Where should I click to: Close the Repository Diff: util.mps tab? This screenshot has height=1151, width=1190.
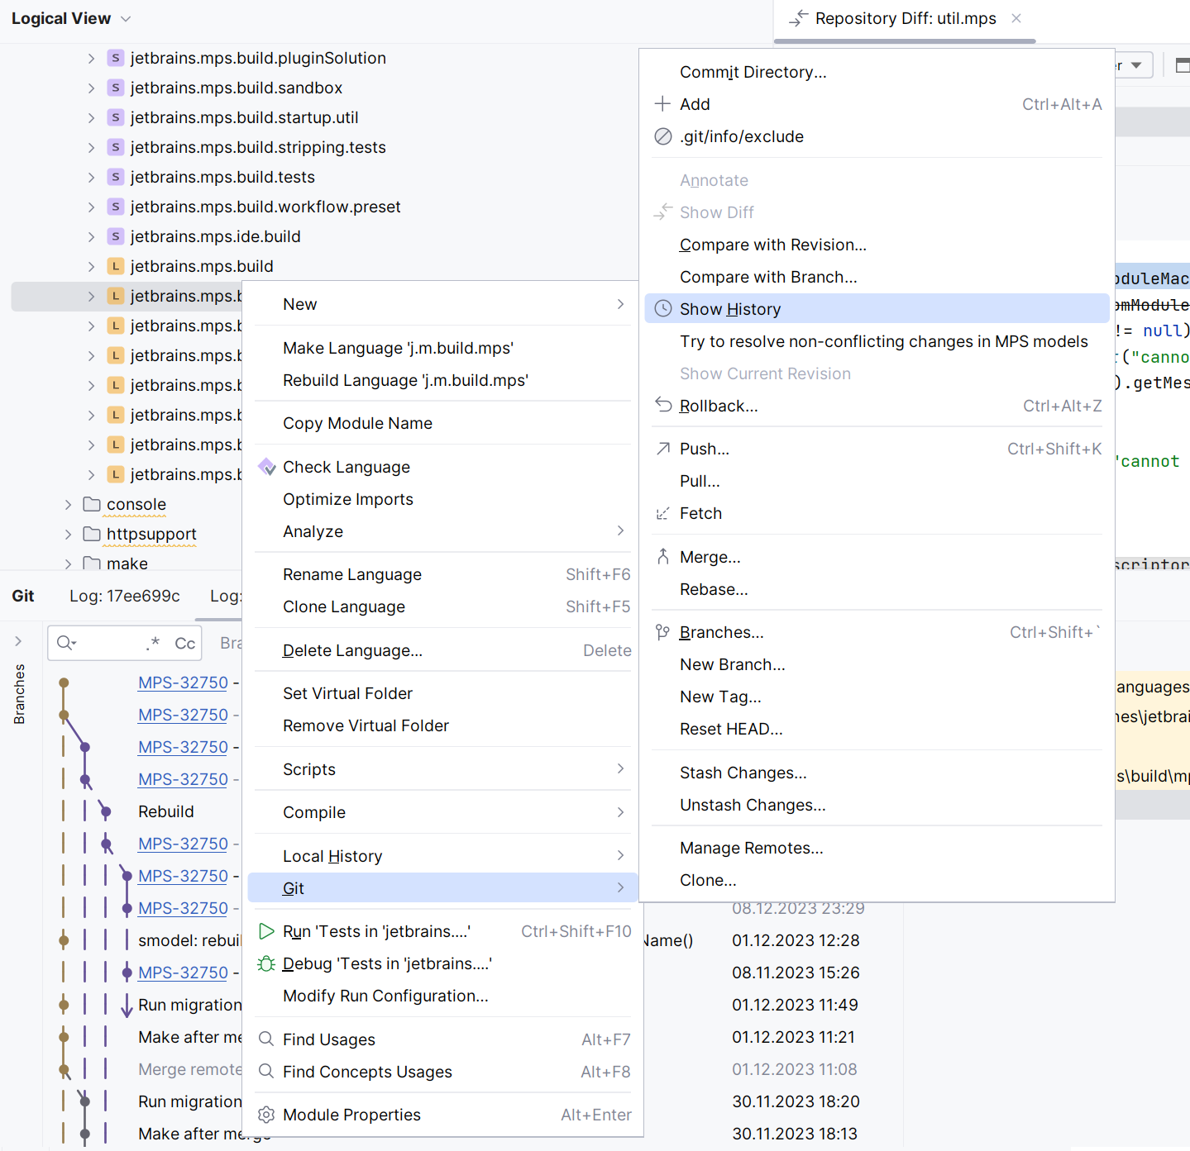click(x=1016, y=18)
